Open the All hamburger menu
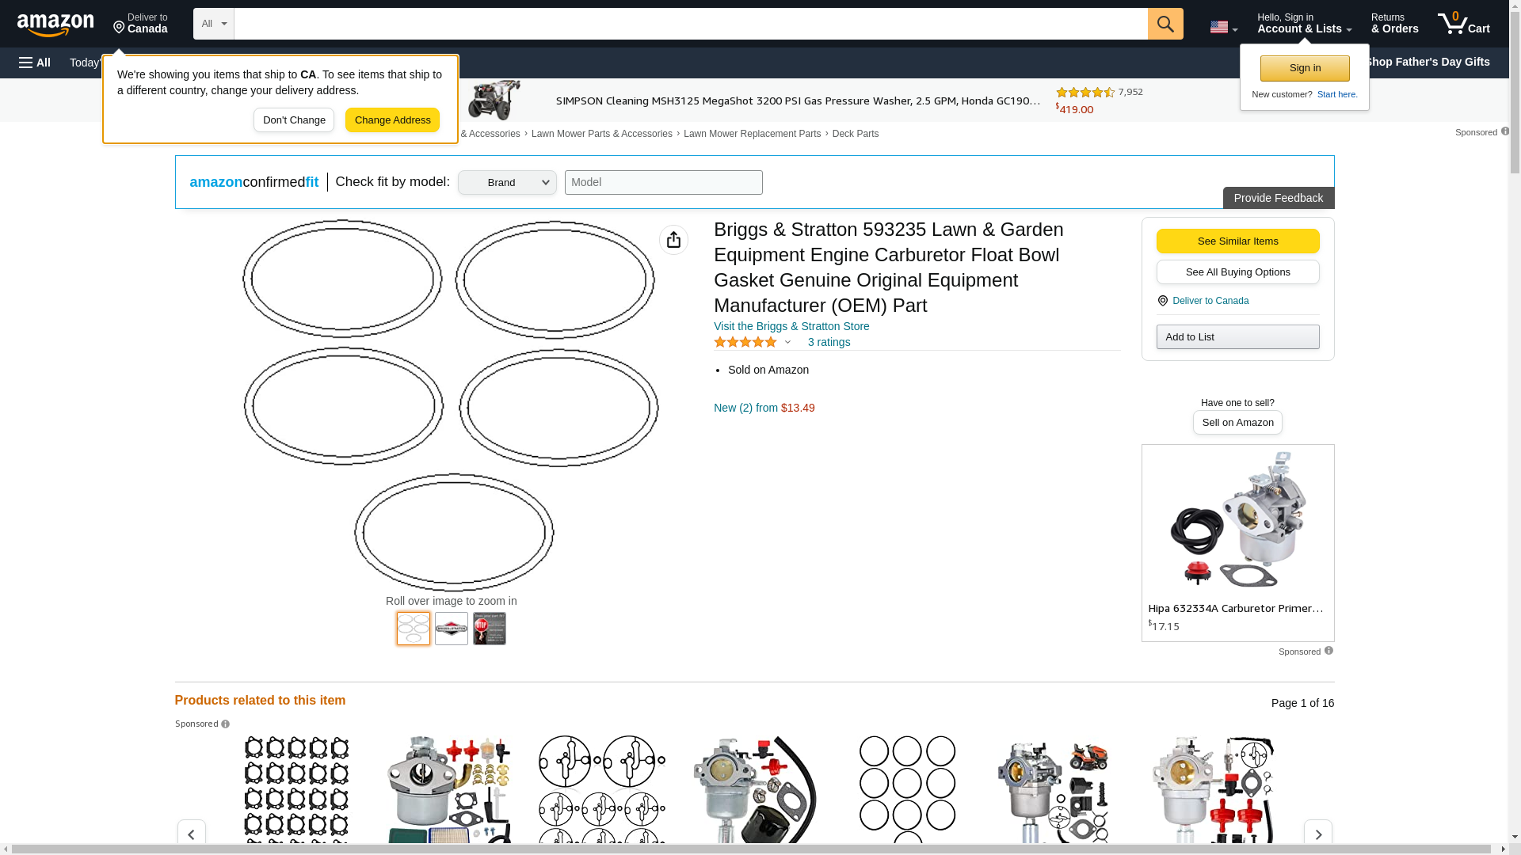Screen dimensions: 1521x855 (35, 63)
